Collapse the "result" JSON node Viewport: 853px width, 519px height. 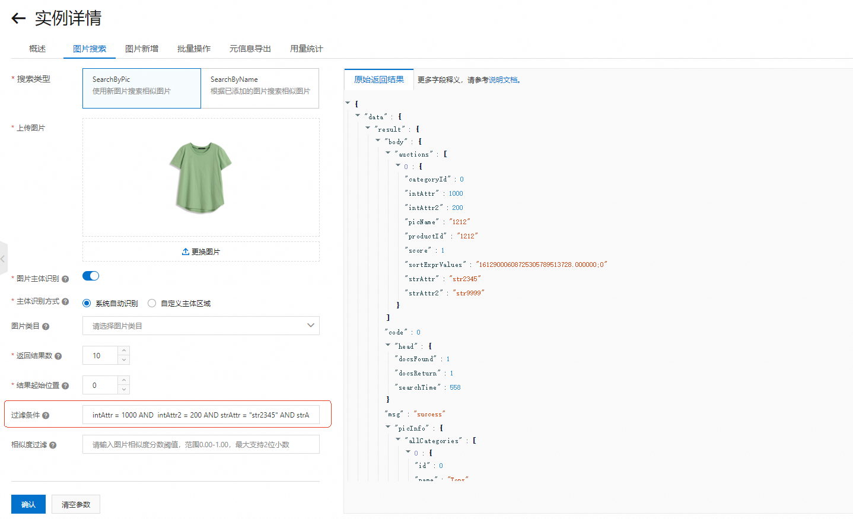click(368, 128)
